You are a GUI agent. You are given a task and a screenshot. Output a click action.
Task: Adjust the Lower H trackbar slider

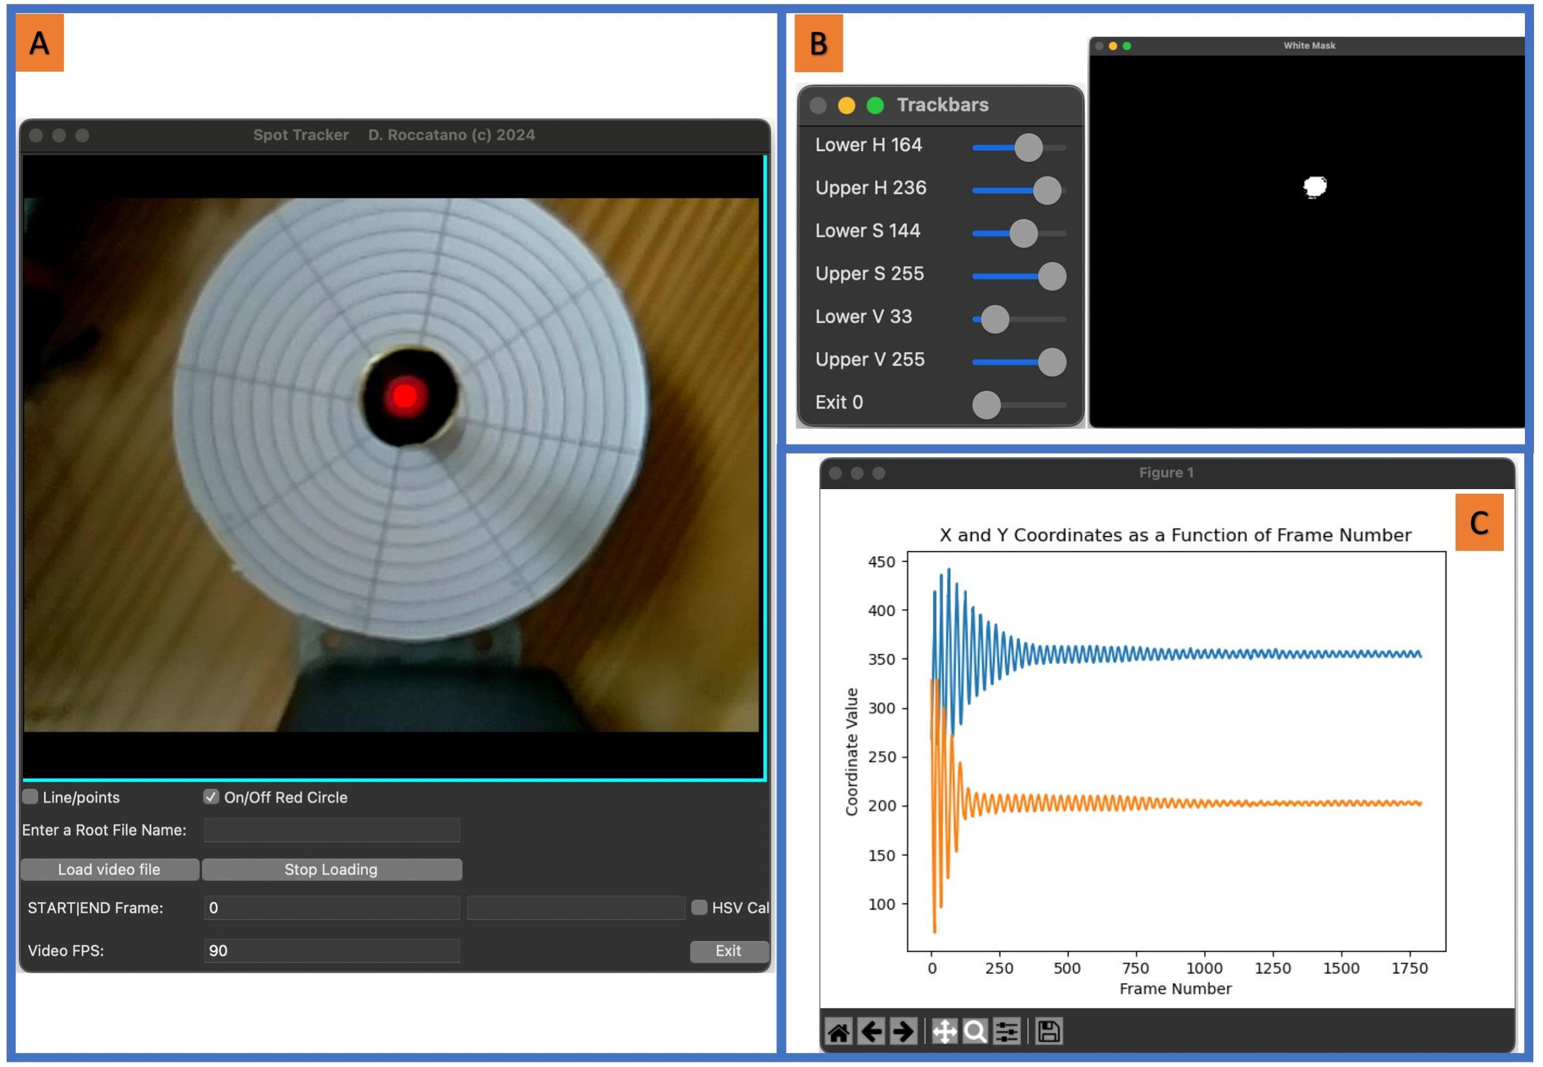click(x=1028, y=147)
